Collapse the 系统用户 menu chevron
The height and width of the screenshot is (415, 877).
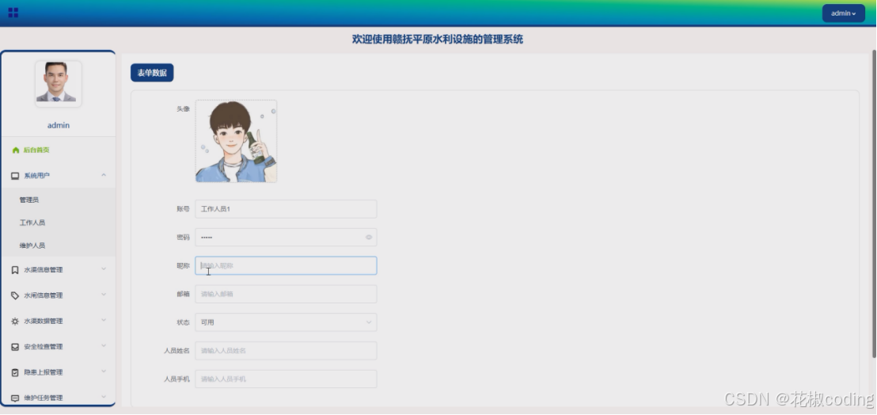(104, 176)
